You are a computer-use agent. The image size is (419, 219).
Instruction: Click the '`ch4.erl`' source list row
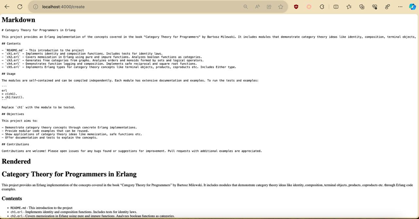(x=99, y=64)
